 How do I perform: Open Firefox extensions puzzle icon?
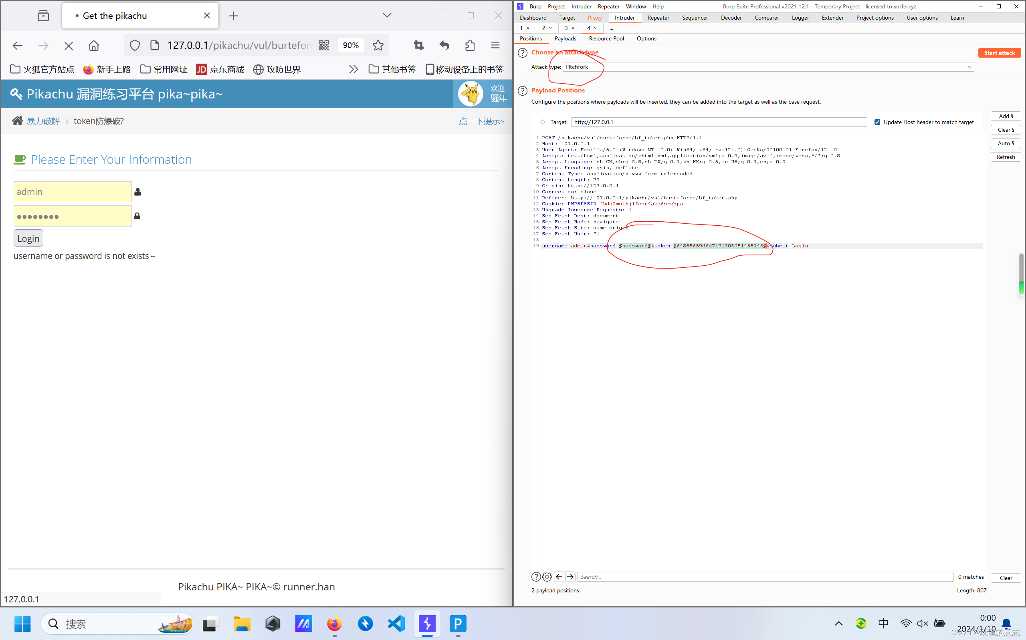pos(470,45)
